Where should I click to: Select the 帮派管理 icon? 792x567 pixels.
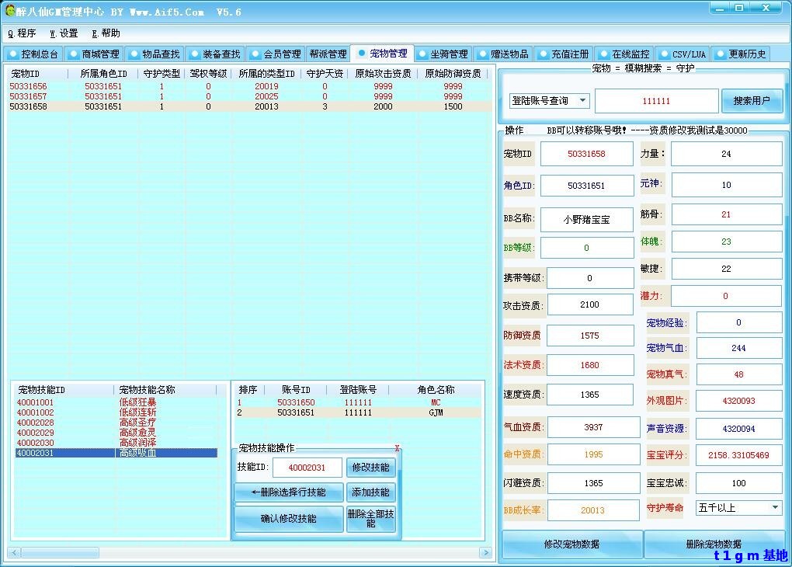(x=327, y=54)
